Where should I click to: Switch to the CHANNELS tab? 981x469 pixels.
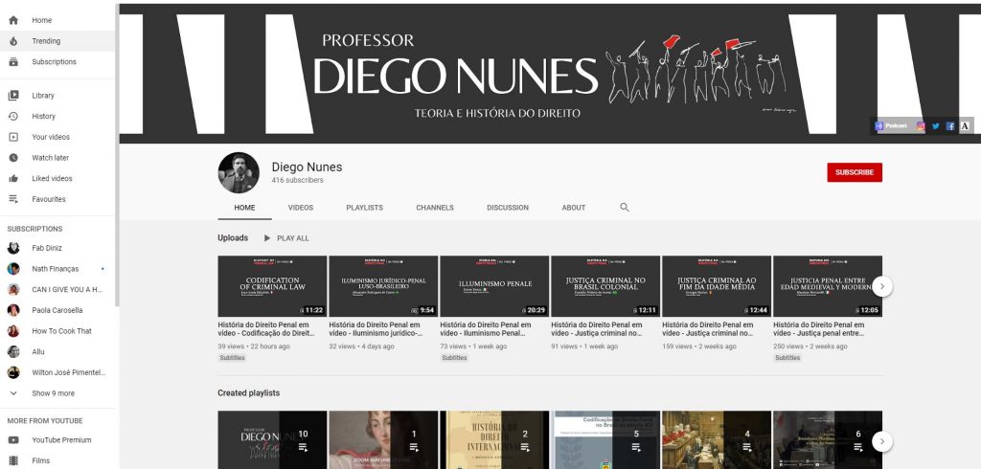pos(435,208)
